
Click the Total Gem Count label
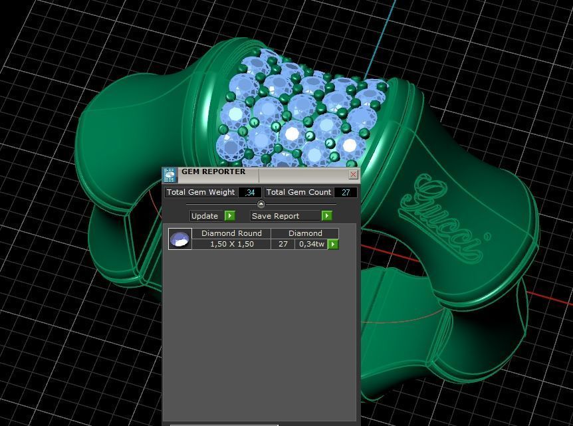(298, 192)
